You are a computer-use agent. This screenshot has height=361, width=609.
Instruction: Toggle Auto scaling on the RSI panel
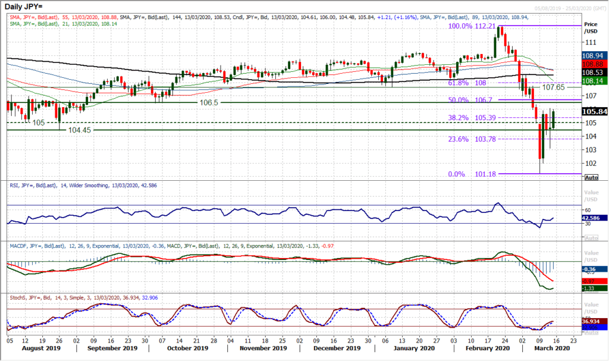[591, 237]
